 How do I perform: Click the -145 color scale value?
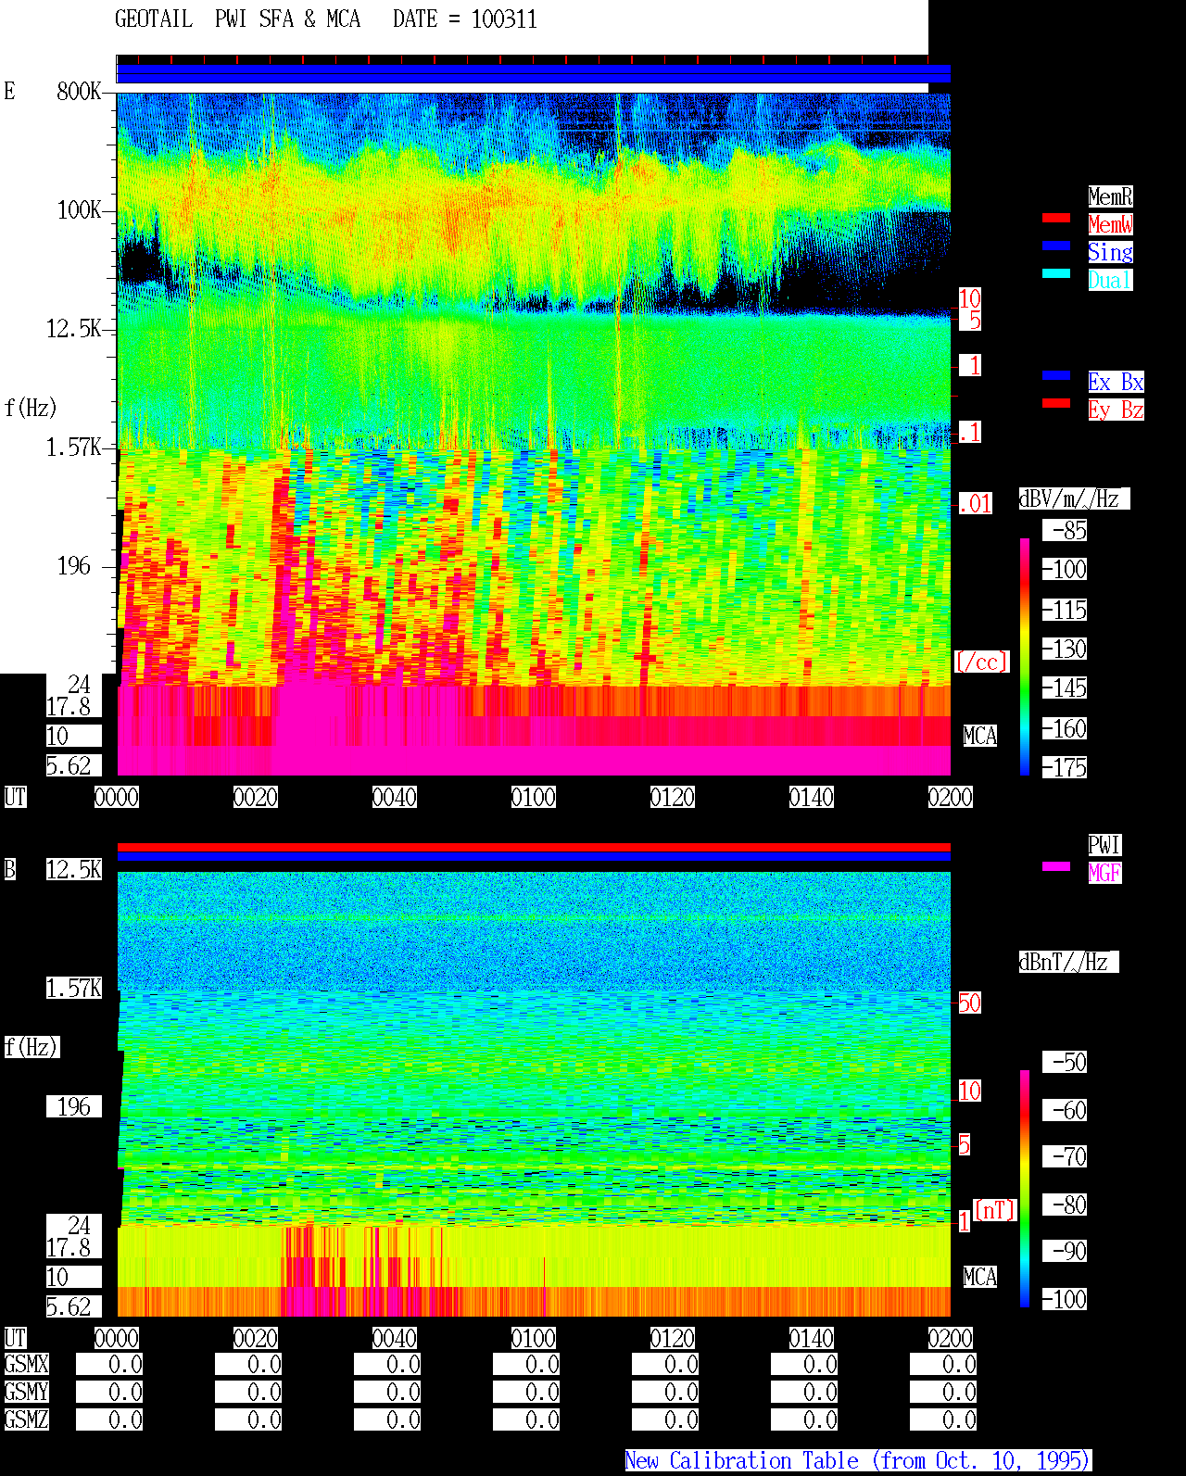(1065, 688)
